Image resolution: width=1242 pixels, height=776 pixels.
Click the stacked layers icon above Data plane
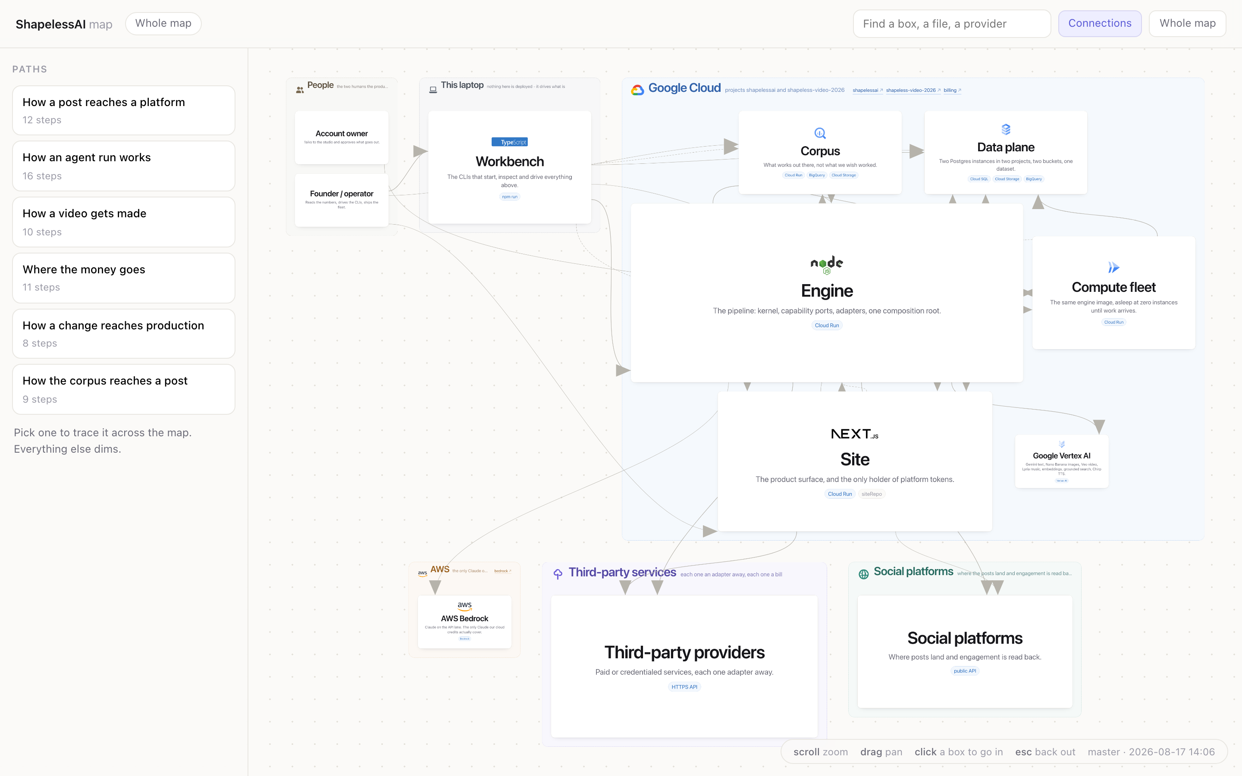[x=1006, y=129]
